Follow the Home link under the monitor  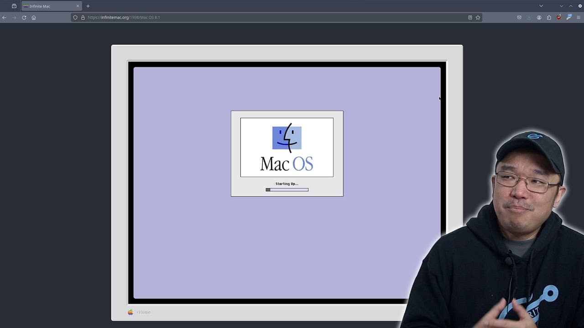click(x=144, y=312)
